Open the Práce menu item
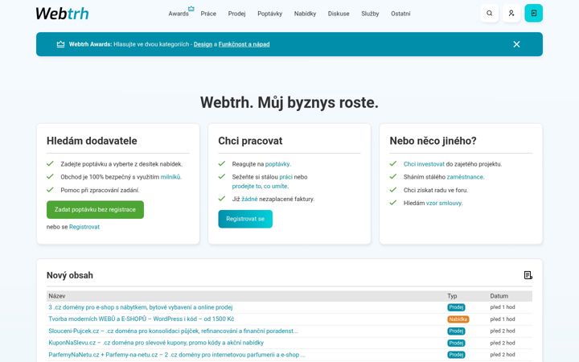579x362 pixels. (208, 14)
